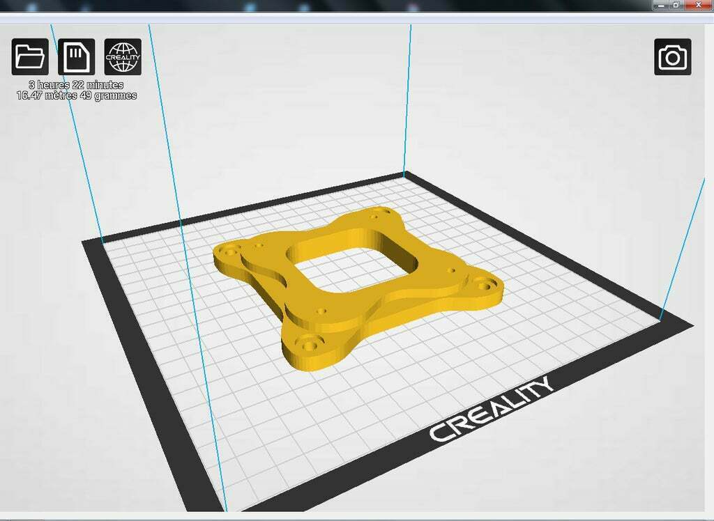Screen dimensions: 714x521
Task: Capture the scene with the camera snapshot icon
Action: tap(672, 56)
